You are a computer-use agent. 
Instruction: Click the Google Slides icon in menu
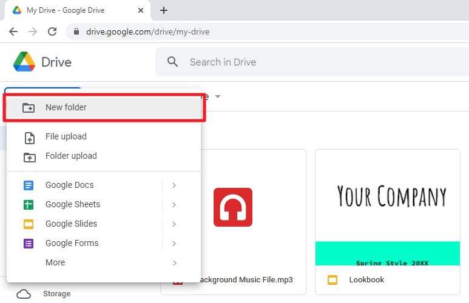tap(29, 224)
